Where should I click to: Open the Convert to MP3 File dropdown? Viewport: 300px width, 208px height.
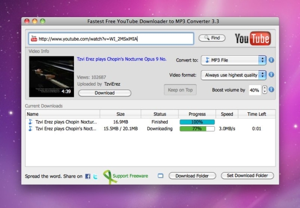233,60
